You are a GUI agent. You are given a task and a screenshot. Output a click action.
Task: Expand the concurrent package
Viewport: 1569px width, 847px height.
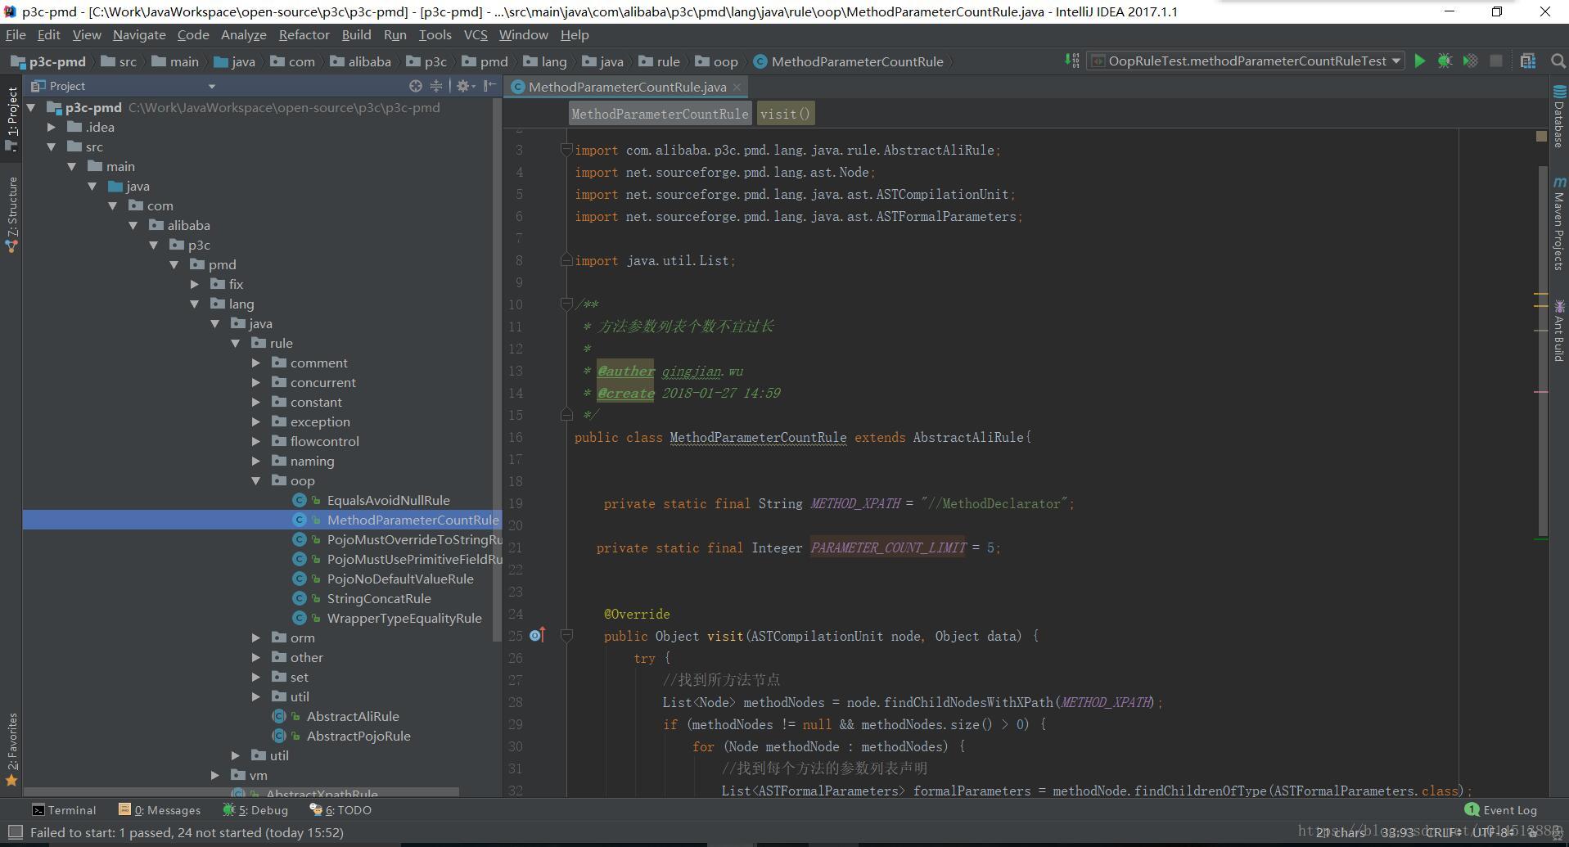click(x=256, y=382)
